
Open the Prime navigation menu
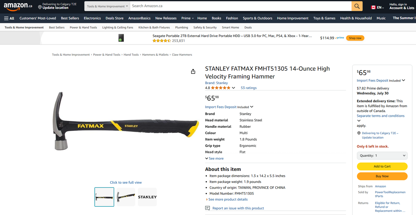[x=187, y=18]
